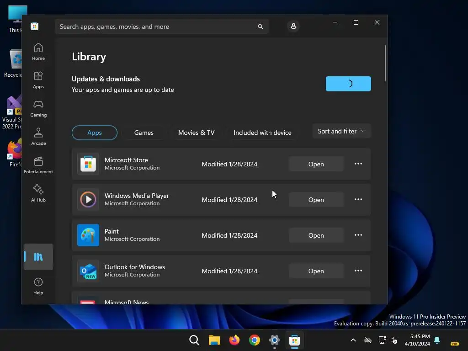468x351 pixels.
Task: Open taskbar Search
Action: tap(194, 340)
